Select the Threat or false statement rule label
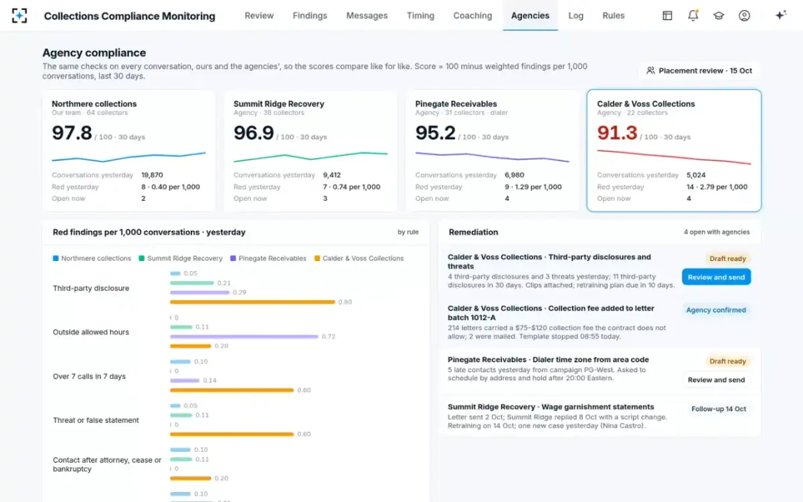The image size is (803, 502). click(x=96, y=420)
